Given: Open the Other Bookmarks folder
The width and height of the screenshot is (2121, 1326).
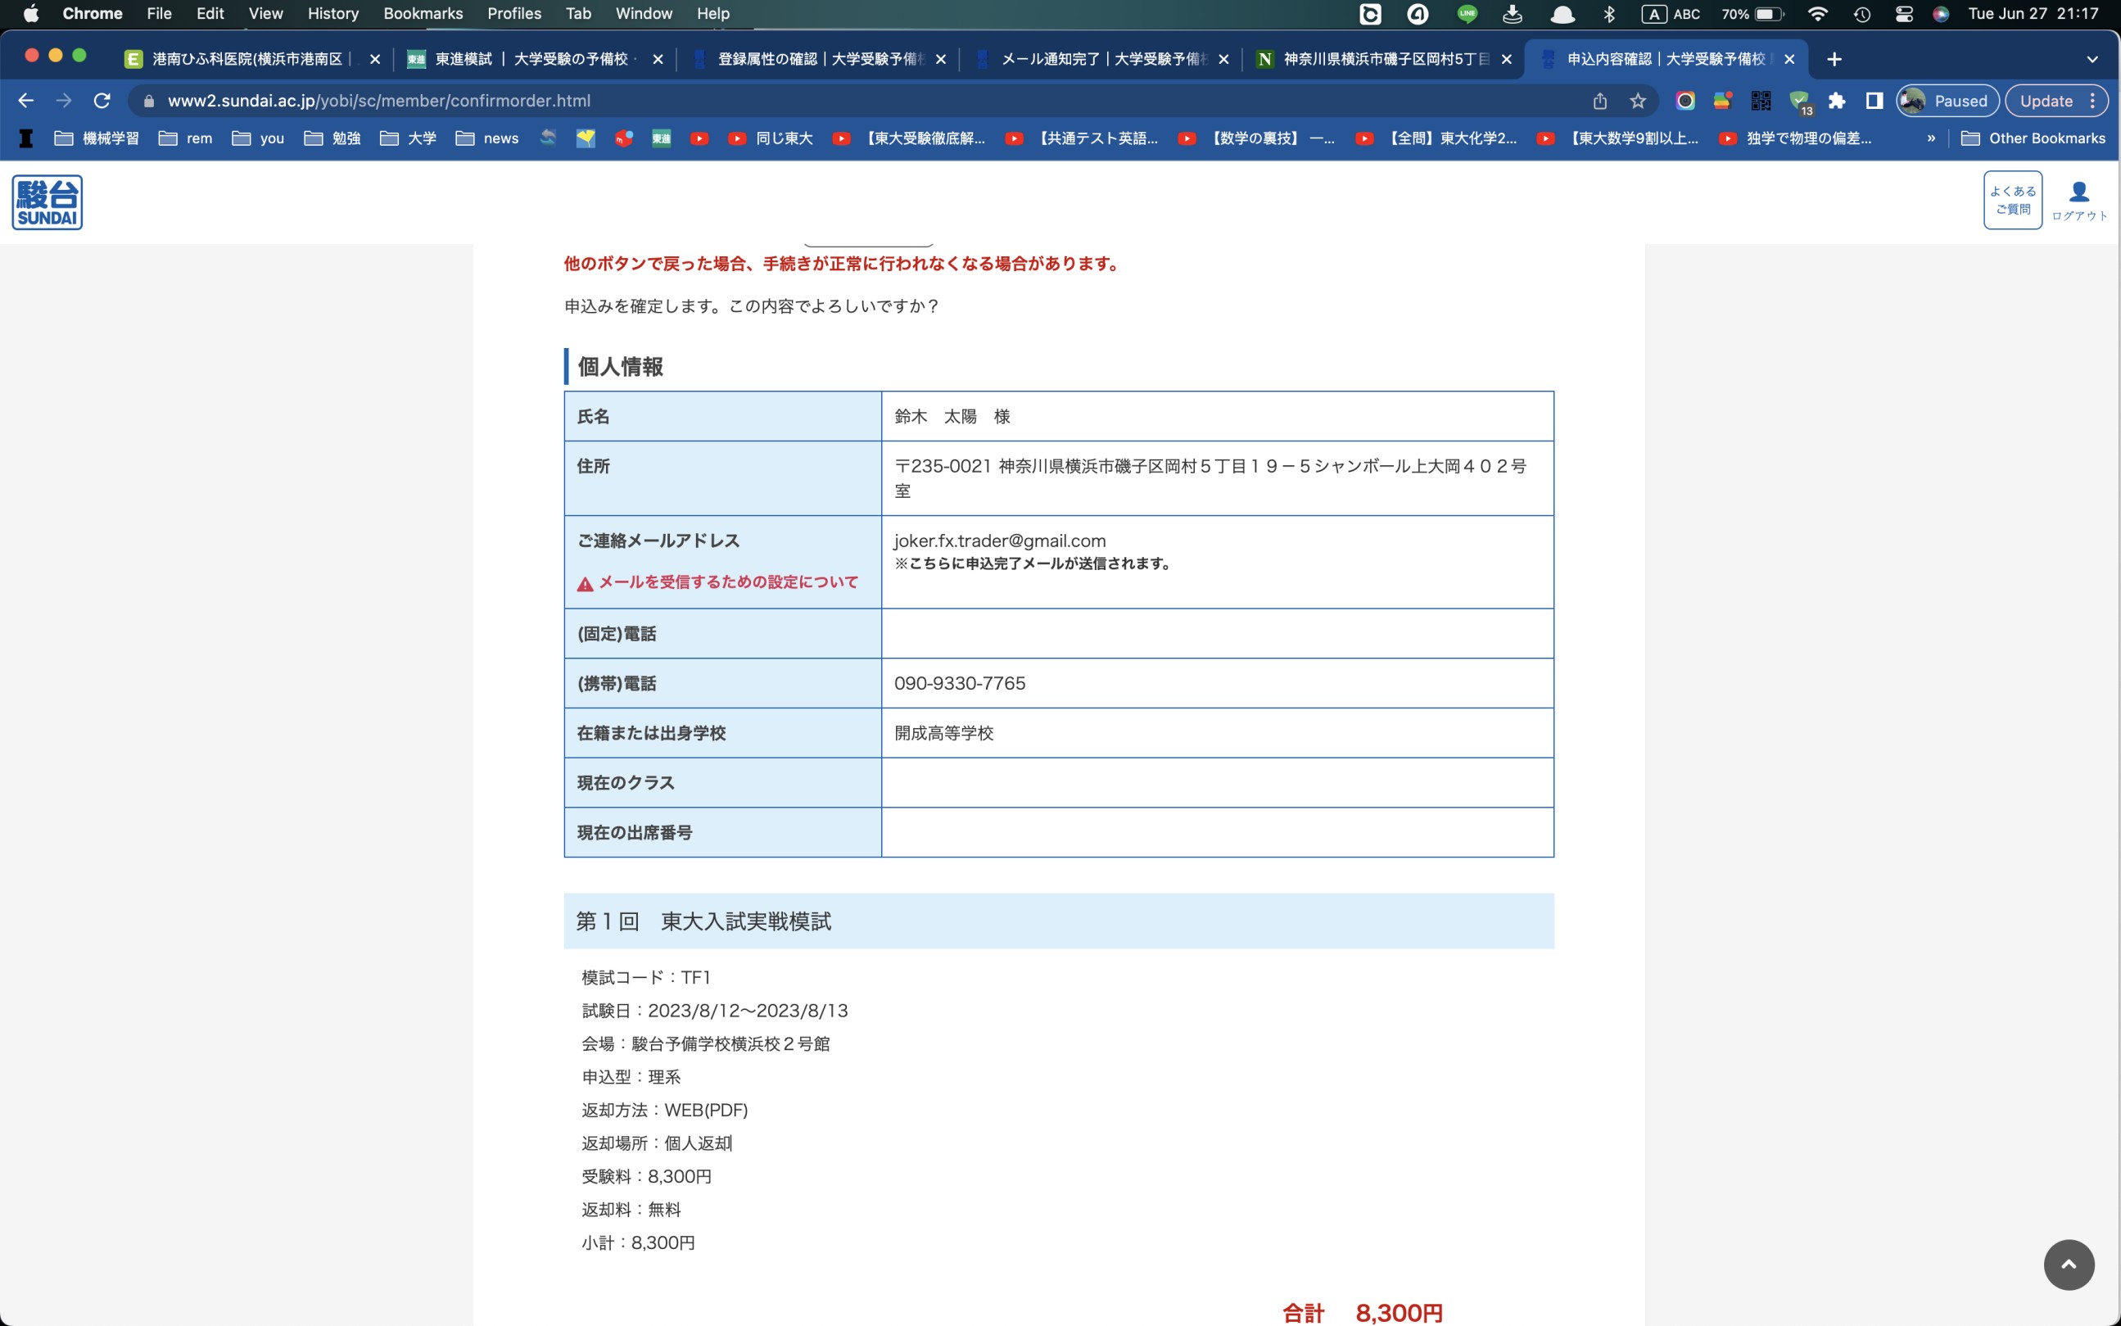Looking at the screenshot, I should coord(2033,138).
